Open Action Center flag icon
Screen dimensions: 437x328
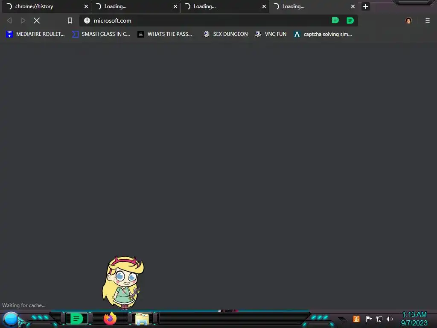[x=369, y=319]
